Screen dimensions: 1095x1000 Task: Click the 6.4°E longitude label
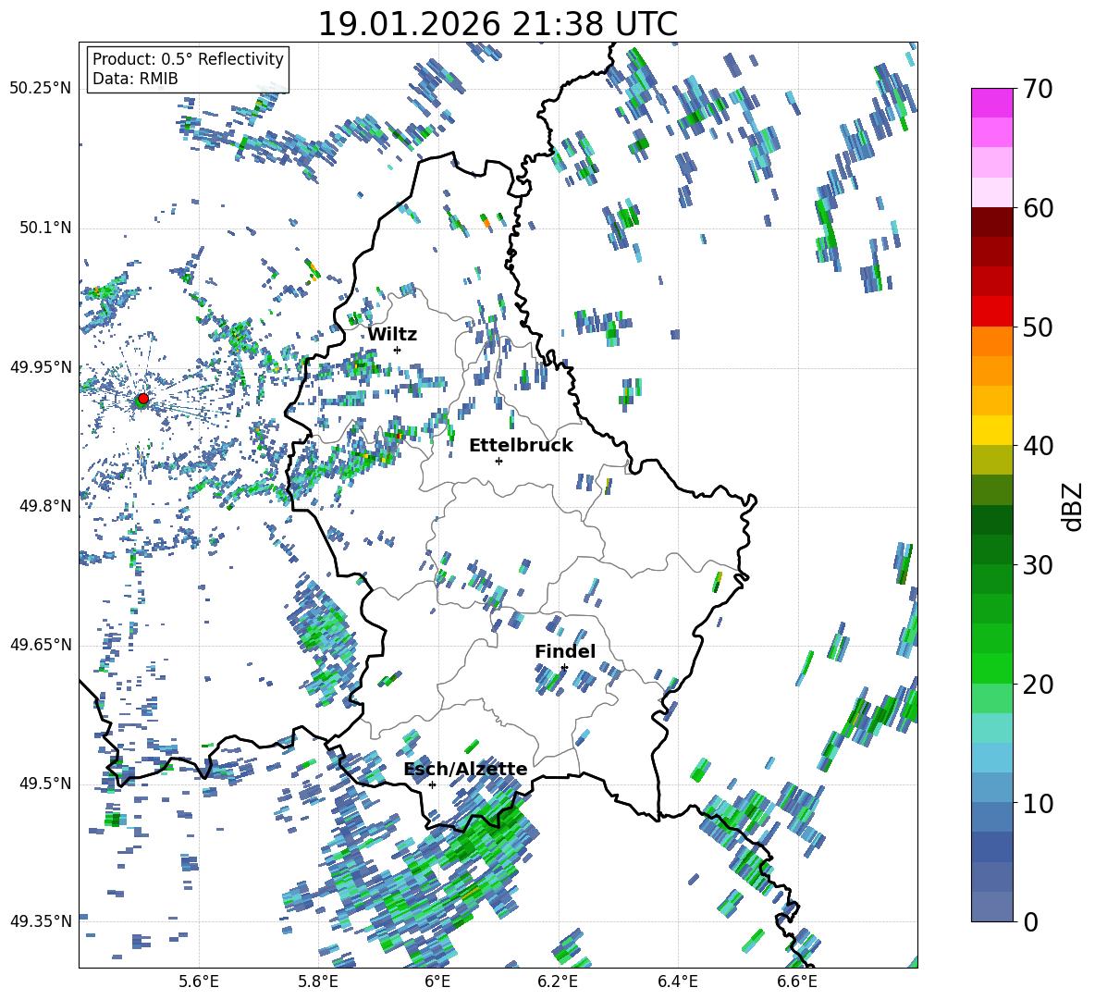677,982
